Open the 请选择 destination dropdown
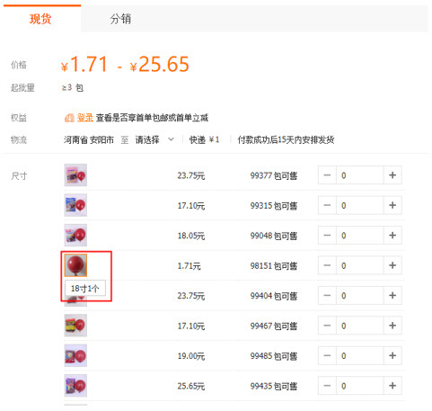Viewport: 432px width, 411px height. (x=154, y=139)
